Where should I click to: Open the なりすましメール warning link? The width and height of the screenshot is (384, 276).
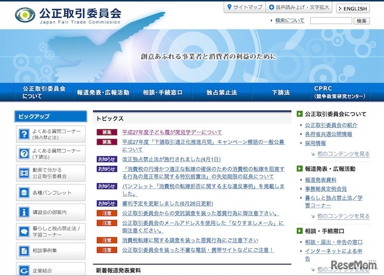click(x=203, y=226)
